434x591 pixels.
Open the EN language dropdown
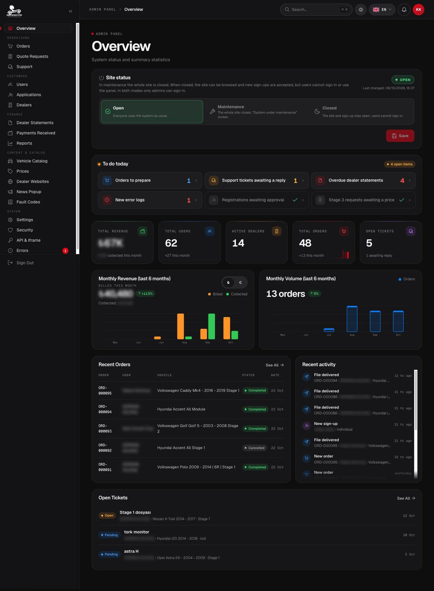(382, 10)
